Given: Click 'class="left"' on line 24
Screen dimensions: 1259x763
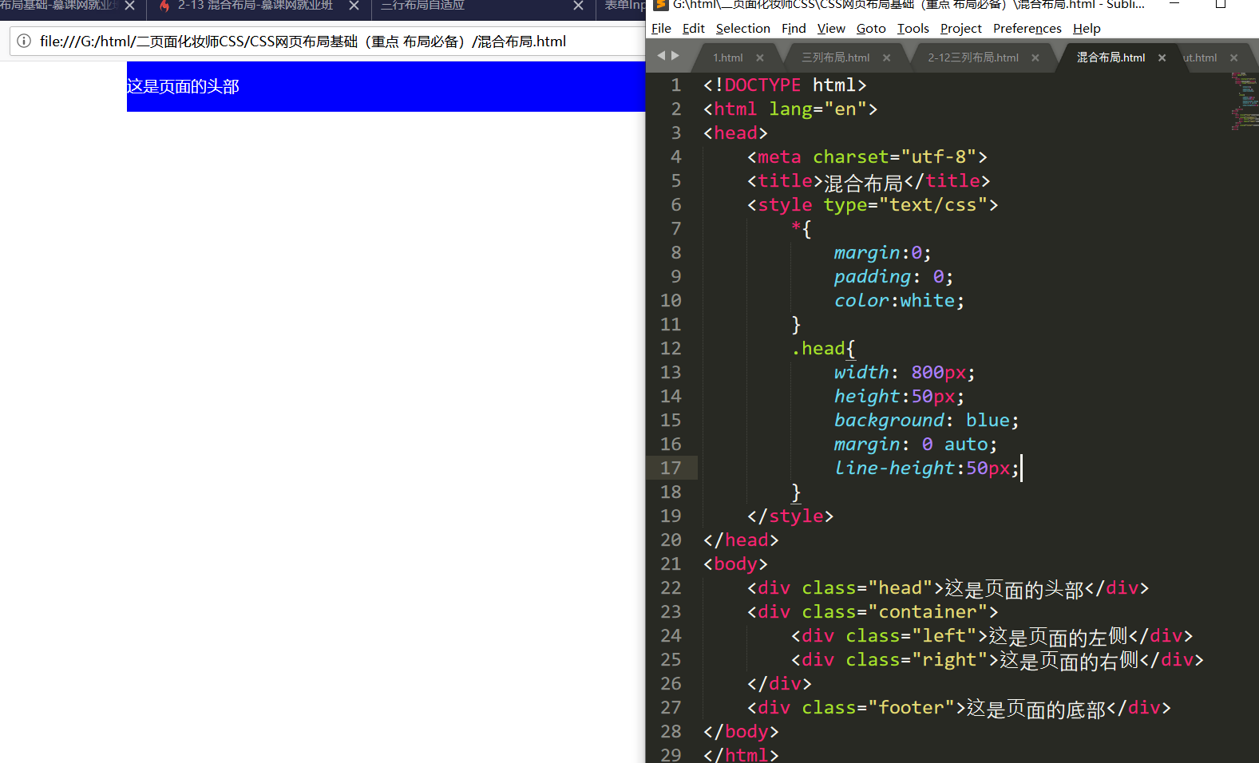Looking at the screenshot, I should coord(917,636).
